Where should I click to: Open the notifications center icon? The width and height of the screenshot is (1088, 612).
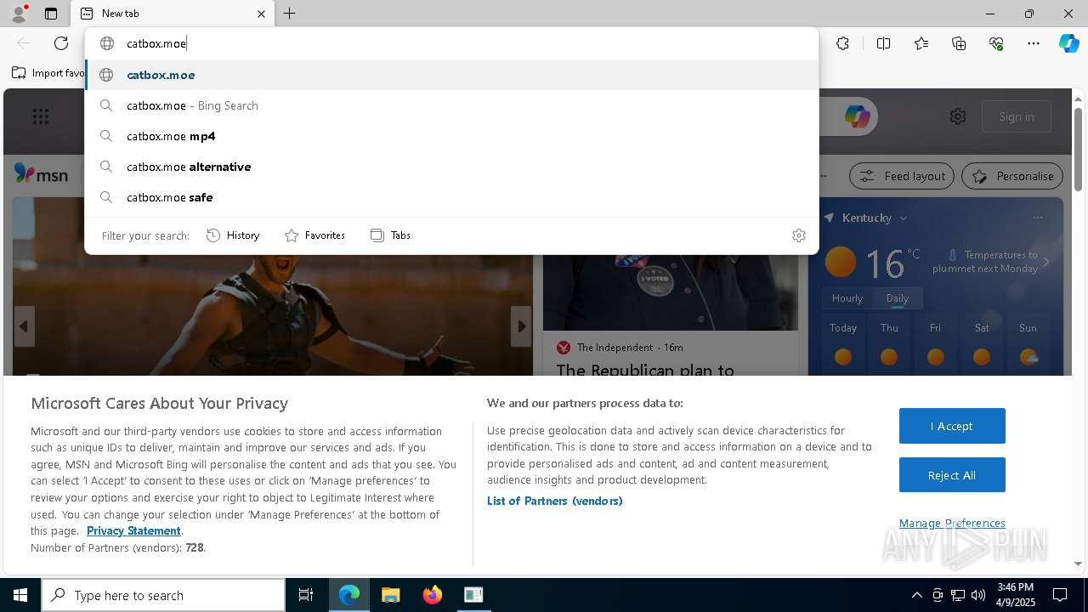[1060, 595]
